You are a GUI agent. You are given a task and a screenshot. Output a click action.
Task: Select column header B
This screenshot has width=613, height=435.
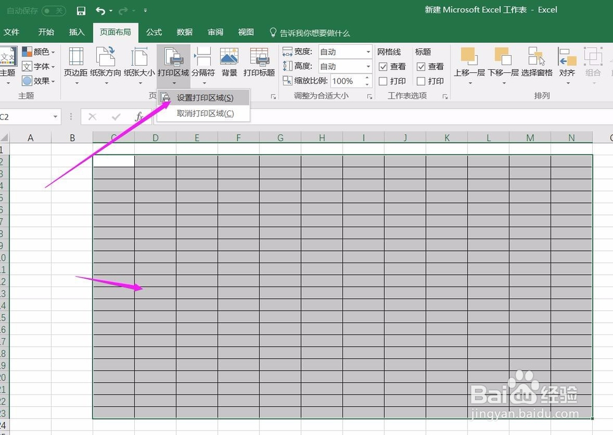click(x=72, y=137)
